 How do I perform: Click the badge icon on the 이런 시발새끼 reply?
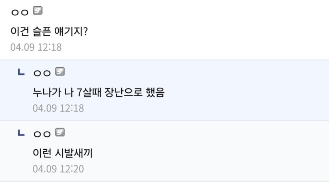coord(60,133)
